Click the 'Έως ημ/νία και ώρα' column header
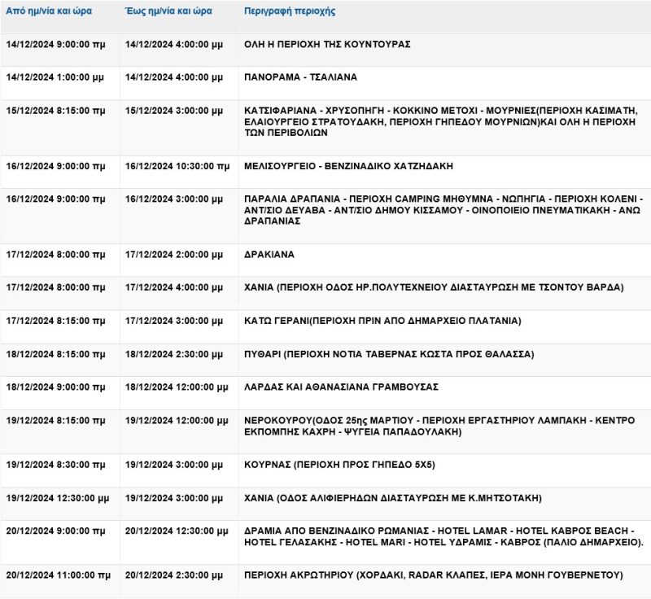This screenshot has width=651, height=599. pos(169,12)
